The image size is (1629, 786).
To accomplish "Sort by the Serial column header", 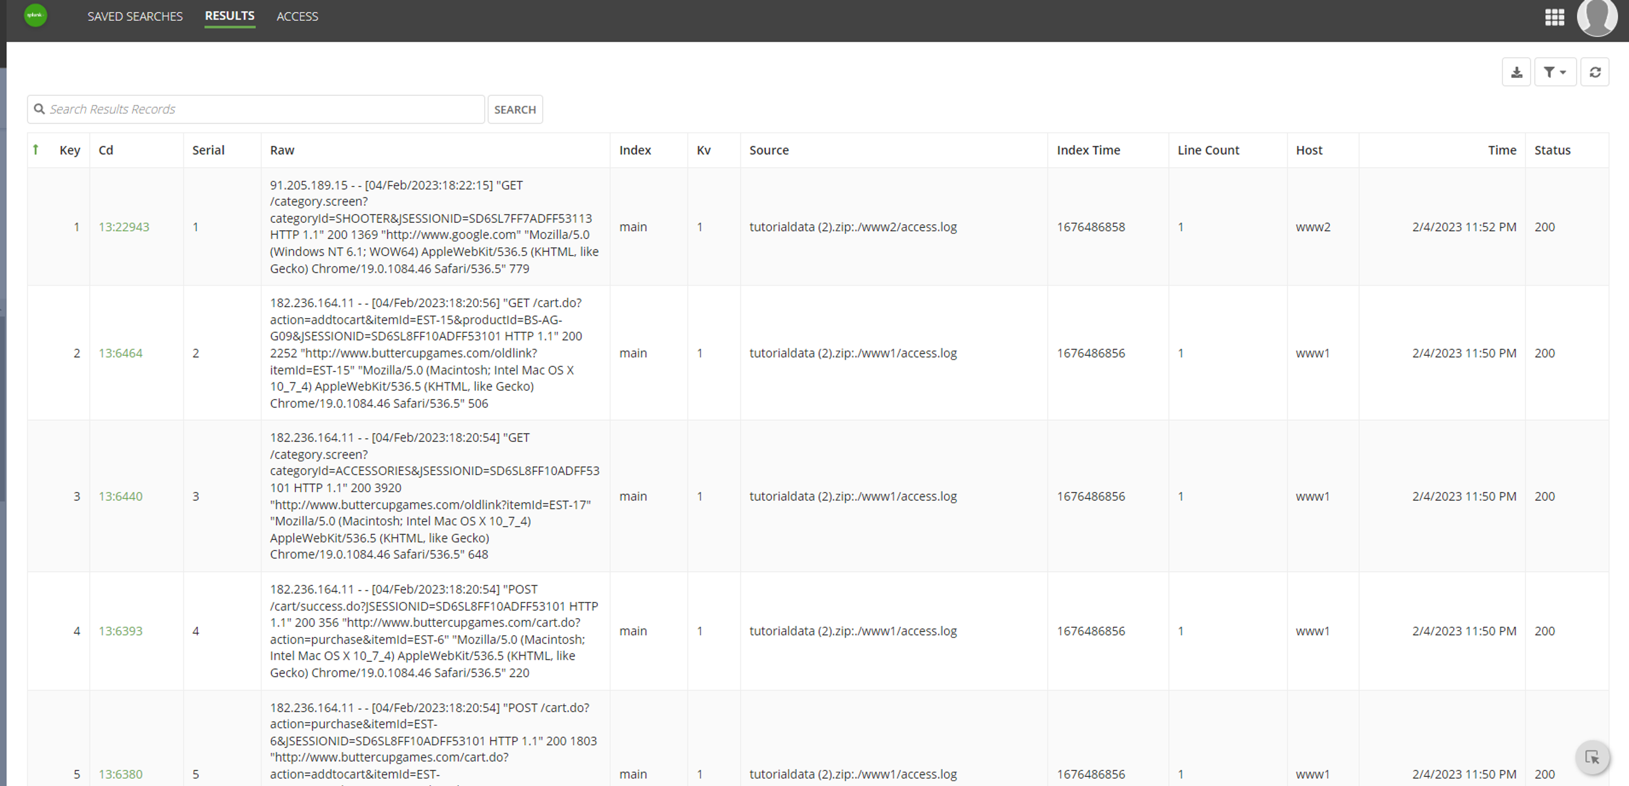I will (x=208, y=151).
